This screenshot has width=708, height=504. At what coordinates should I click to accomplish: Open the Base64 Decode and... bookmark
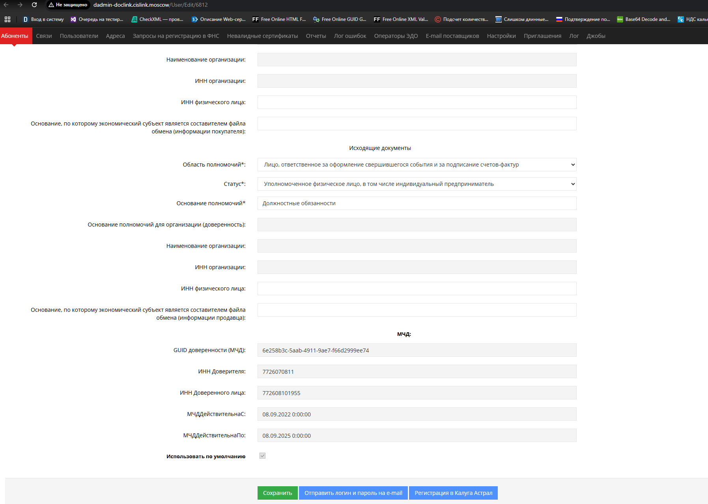pos(644,19)
